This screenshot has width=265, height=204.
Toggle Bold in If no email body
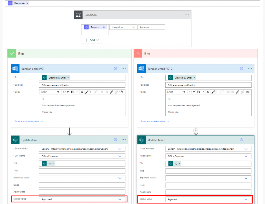point(198,92)
